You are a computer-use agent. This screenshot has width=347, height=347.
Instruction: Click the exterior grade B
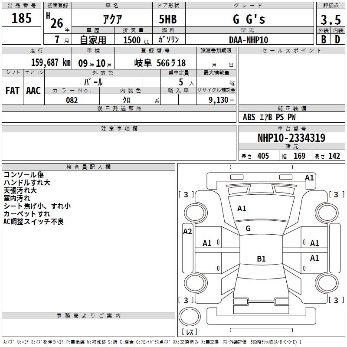coord(324,39)
